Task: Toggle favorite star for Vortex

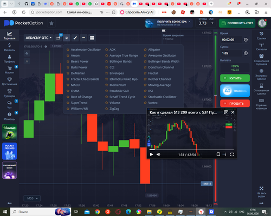Action: click(145, 103)
